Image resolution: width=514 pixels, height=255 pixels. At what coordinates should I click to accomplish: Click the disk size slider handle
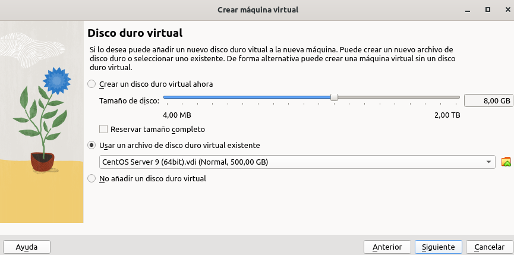tap(334, 97)
